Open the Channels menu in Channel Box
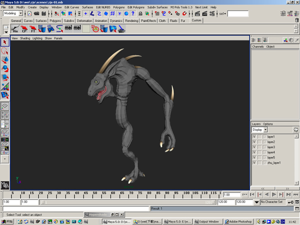Screen dimensions: 300x225 257,46
